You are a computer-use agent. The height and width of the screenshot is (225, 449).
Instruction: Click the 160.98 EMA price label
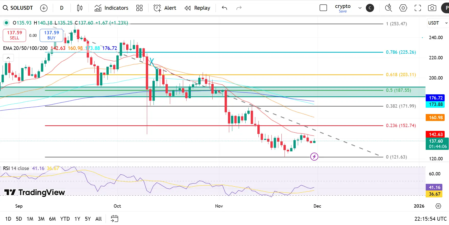[x=435, y=118]
